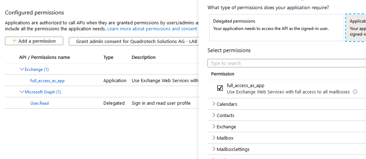The height and width of the screenshot is (159, 366).
Task: Click the Type to search permissions field
Action: [x=286, y=63]
